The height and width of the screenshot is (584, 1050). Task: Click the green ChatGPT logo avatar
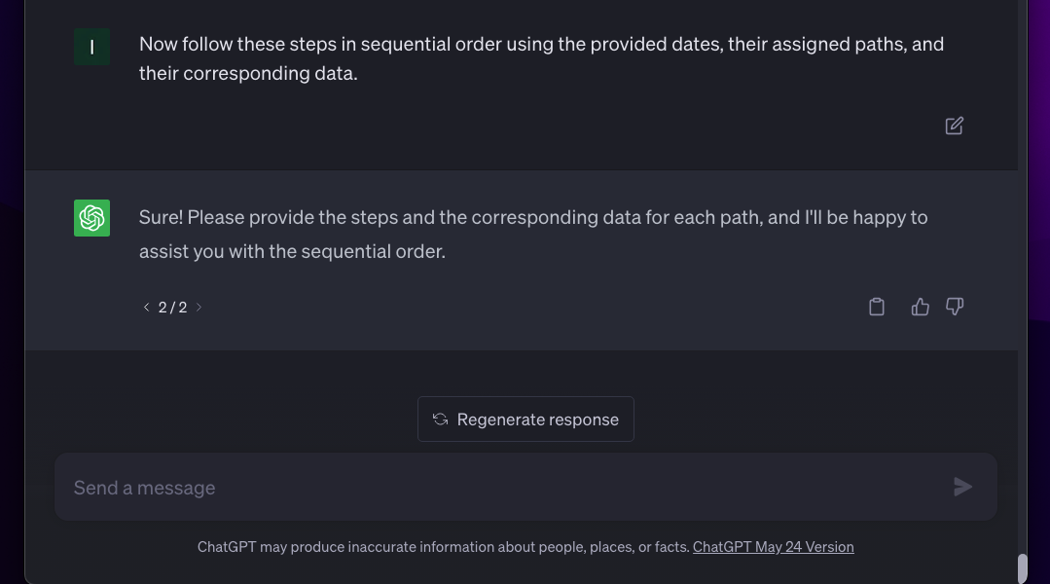coord(91,218)
